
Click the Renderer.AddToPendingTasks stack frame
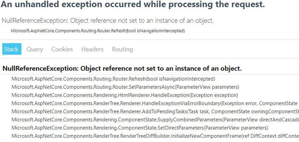click(x=155, y=111)
